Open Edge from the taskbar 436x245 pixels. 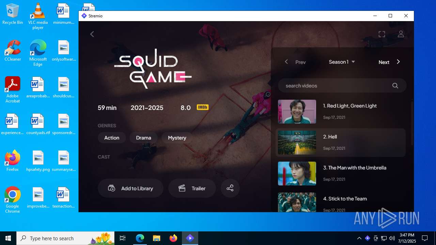140,238
